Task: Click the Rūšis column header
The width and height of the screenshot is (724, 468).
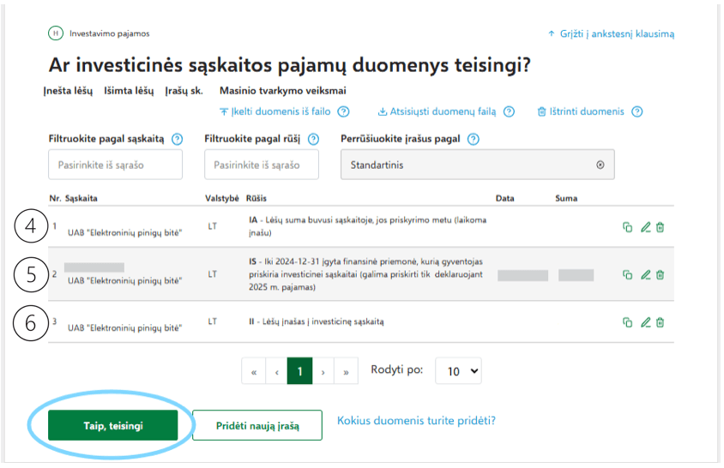Action: pos(256,199)
